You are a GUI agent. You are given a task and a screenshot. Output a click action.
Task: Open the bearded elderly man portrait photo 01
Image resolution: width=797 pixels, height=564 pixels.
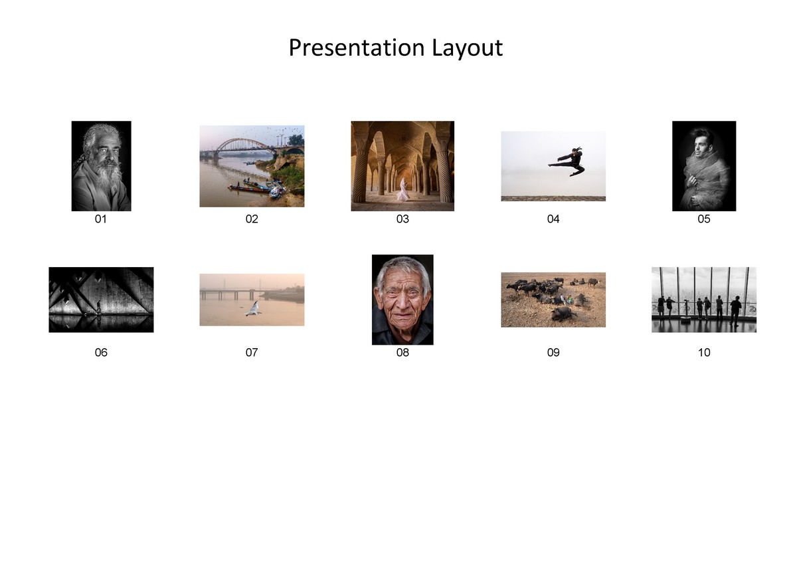tap(101, 165)
